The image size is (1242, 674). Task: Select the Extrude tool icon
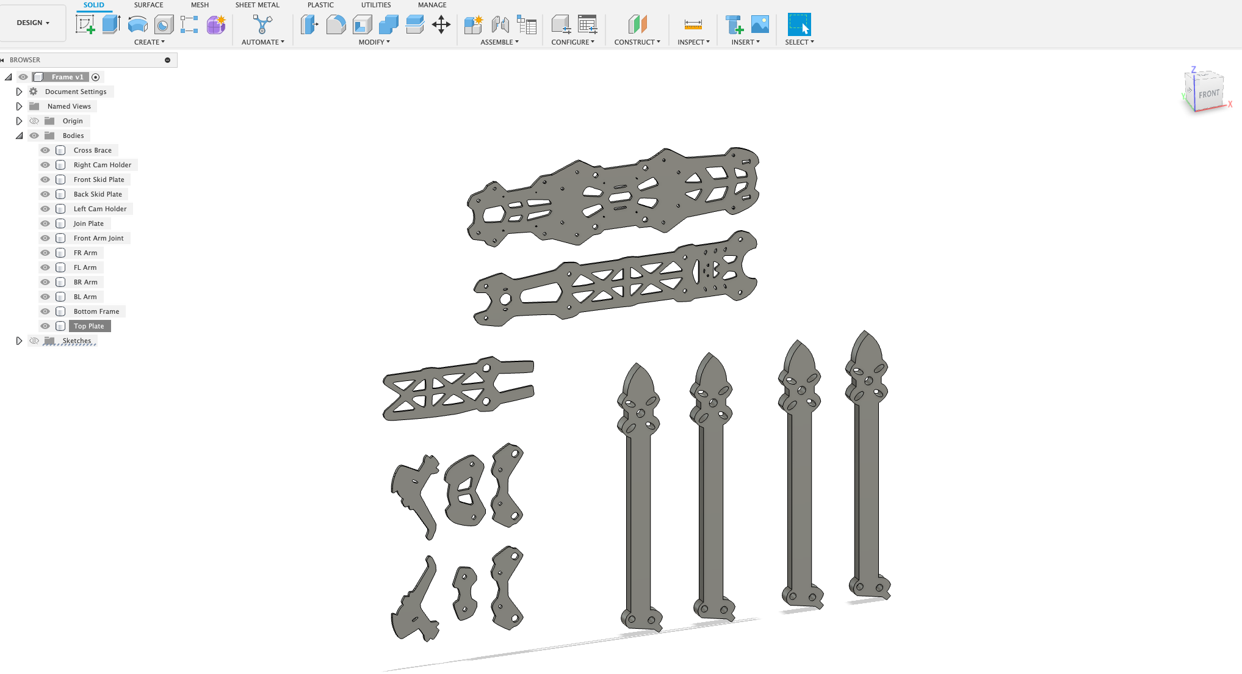coord(111,24)
